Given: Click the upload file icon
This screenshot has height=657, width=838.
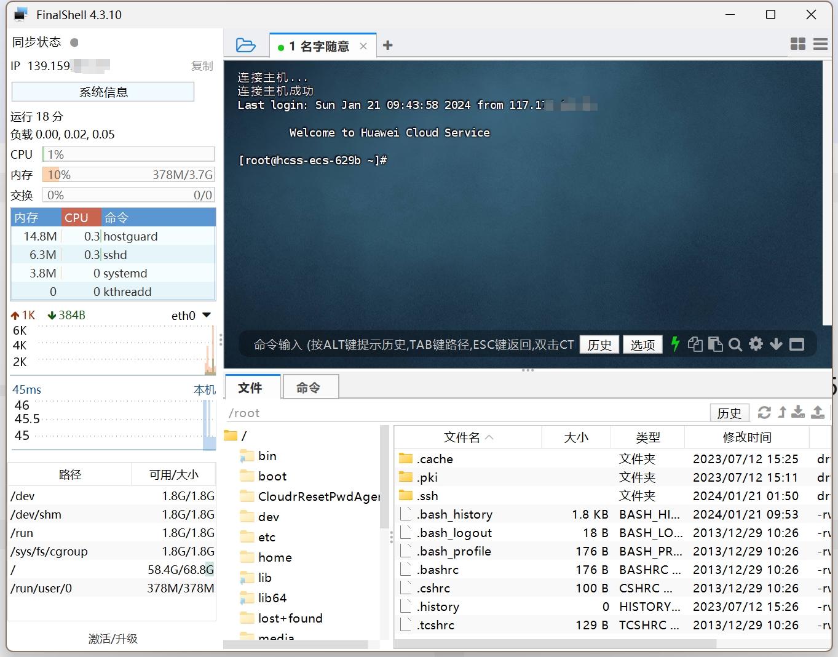Looking at the screenshot, I should coord(818,412).
